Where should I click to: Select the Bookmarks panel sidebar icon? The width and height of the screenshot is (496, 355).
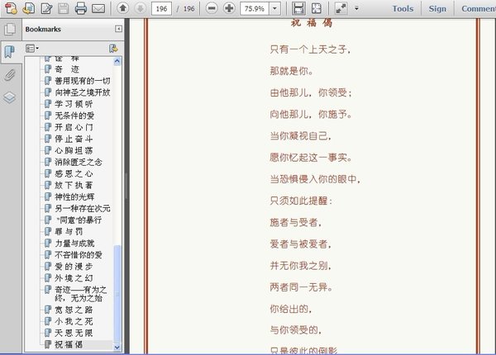[x=10, y=51]
